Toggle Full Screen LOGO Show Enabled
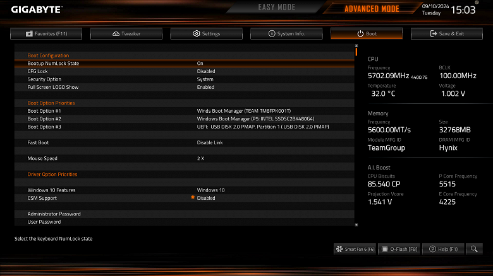Viewport: 493px width, 276px height. point(205,87)
